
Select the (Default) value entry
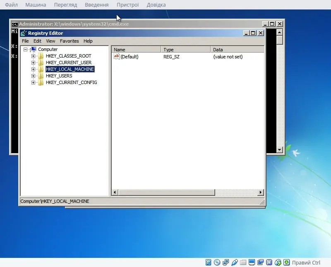[130, 57]
